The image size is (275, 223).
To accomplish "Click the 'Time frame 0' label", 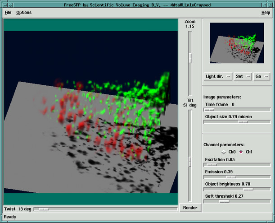I will pos(220,105).
